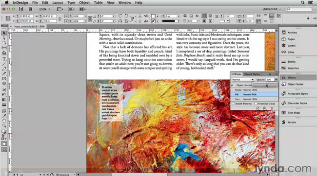The image size is (317, 176).
Task: Enable the Isolate Blending checkbox
Action: (233, 104)
